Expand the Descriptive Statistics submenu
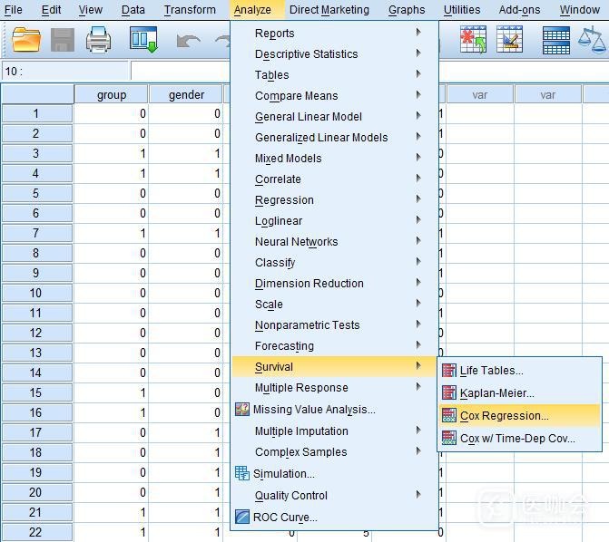Viewport: 609px width, 542px height. [x=306, y=53]
